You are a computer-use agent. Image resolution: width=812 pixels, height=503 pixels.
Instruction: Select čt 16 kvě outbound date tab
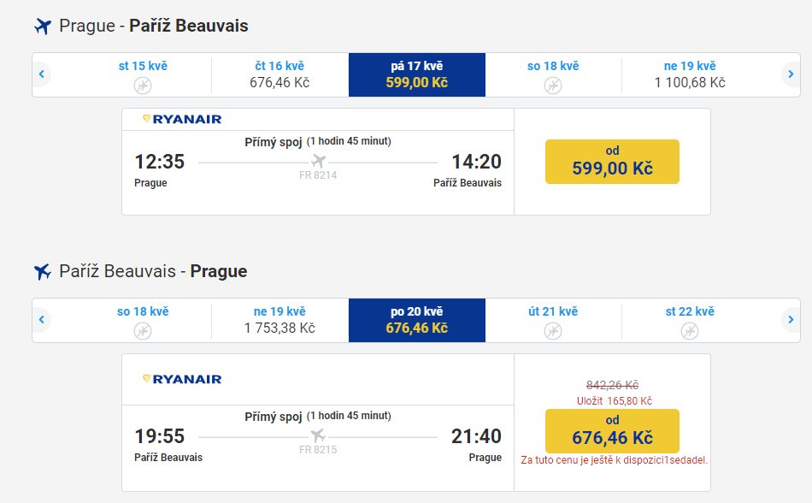279,74
